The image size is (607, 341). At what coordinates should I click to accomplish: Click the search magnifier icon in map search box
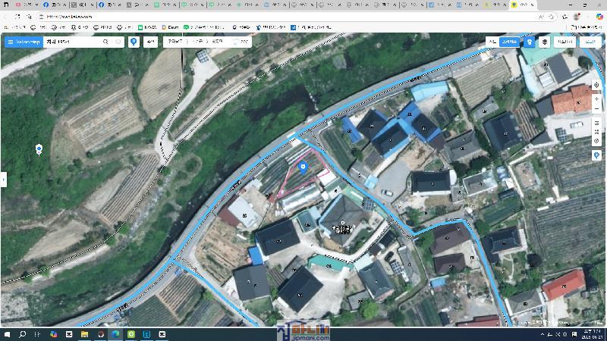click(105, 42)
